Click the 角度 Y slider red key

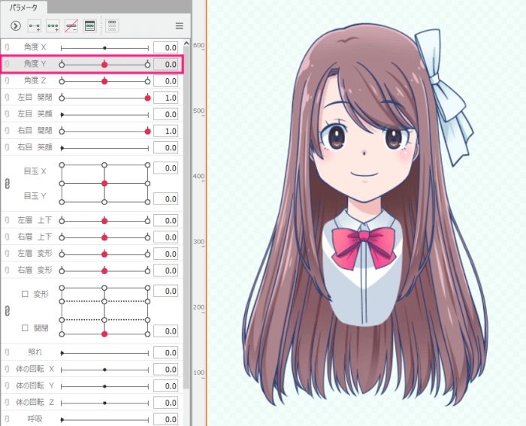(104, 65)
